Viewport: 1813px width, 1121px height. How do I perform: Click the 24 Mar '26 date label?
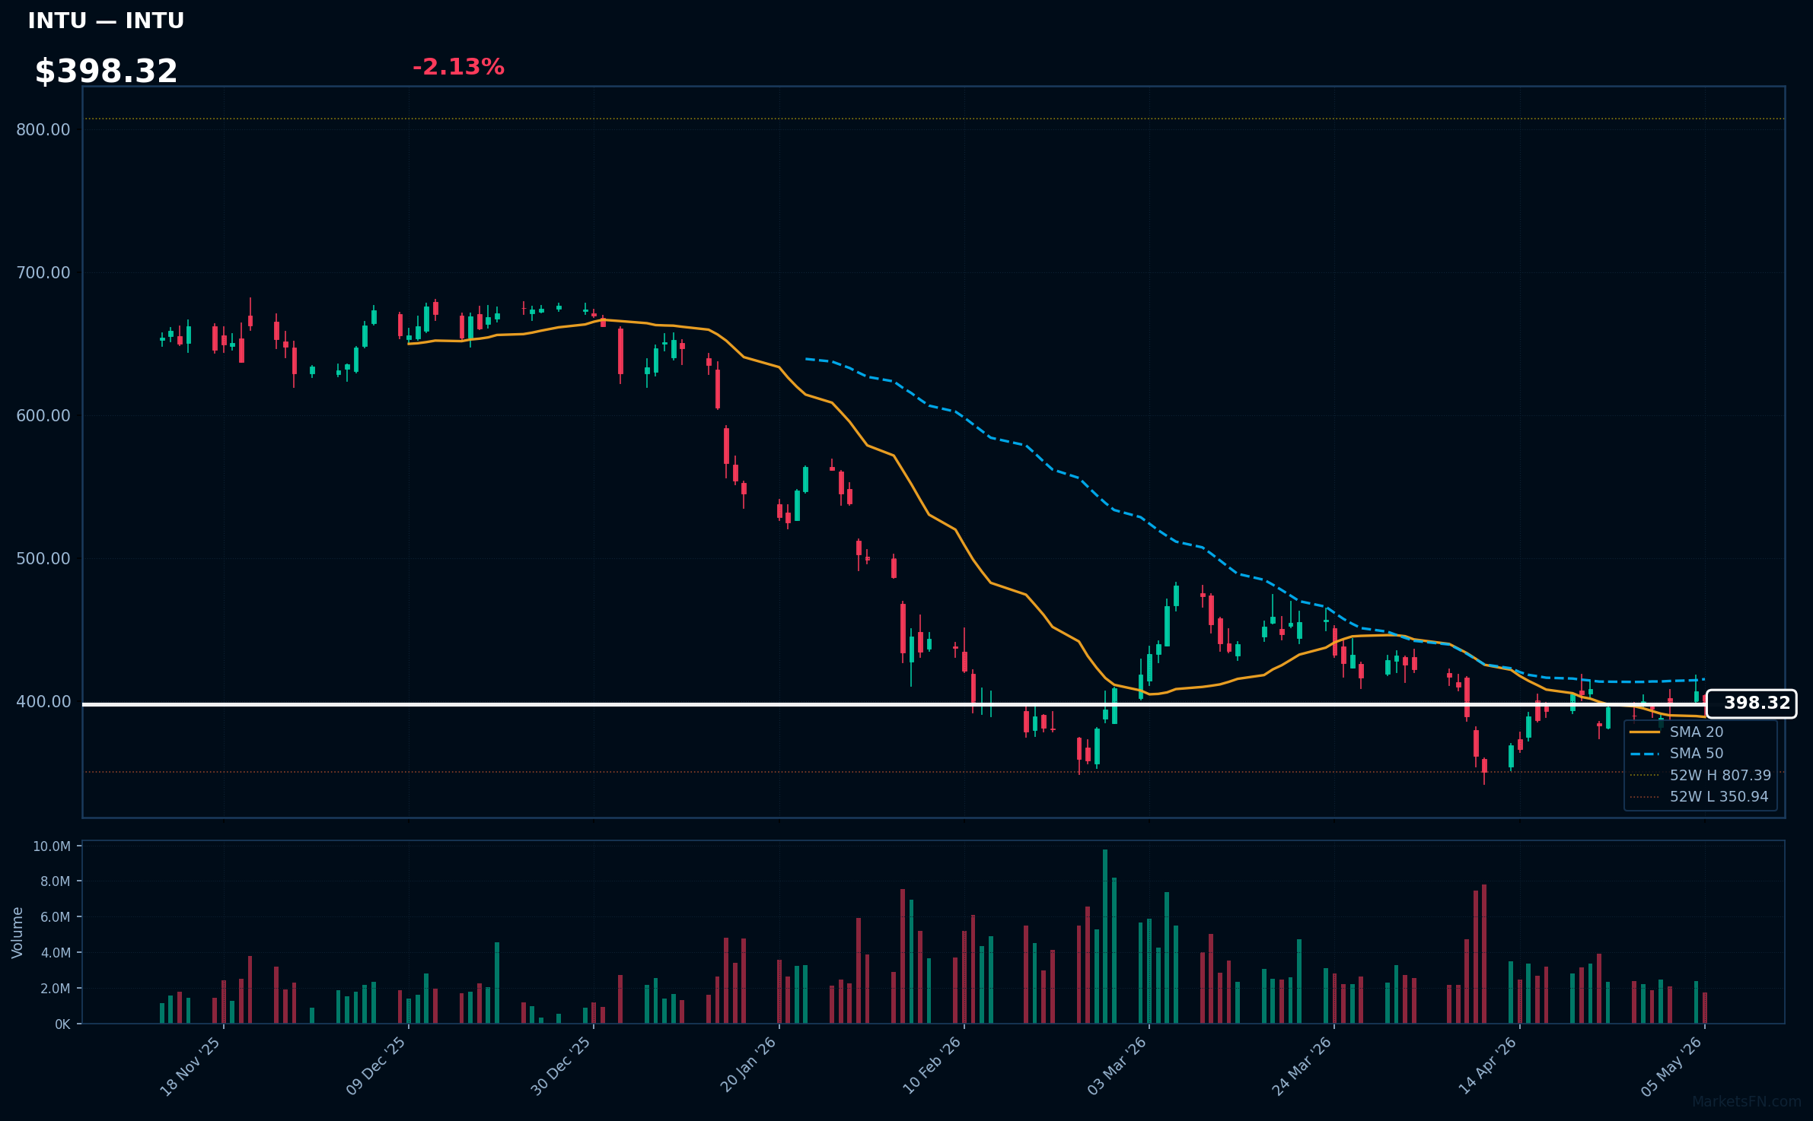(1302, 1066)
